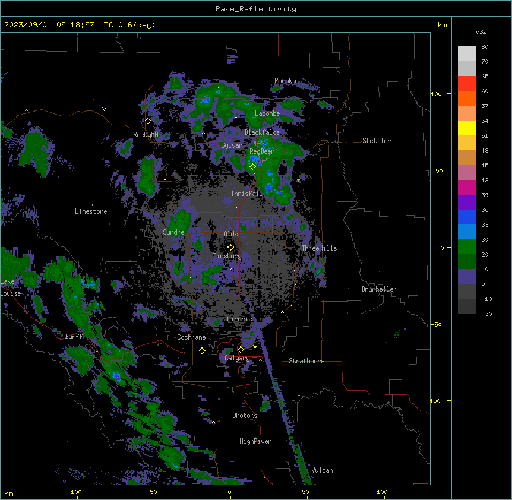This screenshot has width=512, height=500.
Task: Click the Cochrane town label
Action: (191, 337)
